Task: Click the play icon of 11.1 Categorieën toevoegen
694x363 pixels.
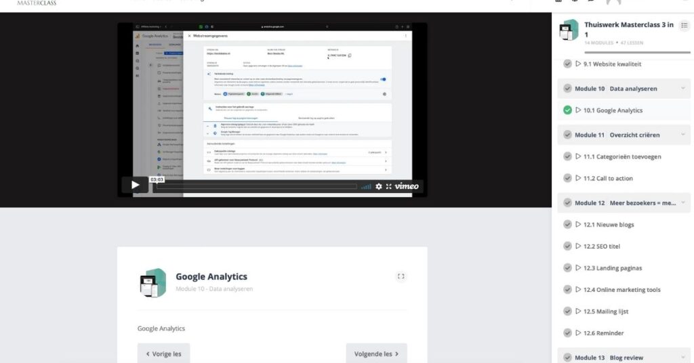Action: 578,156
